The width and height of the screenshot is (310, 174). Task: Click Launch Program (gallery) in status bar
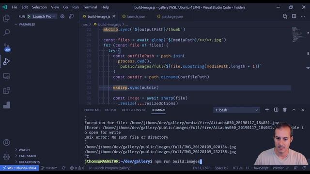110,168
